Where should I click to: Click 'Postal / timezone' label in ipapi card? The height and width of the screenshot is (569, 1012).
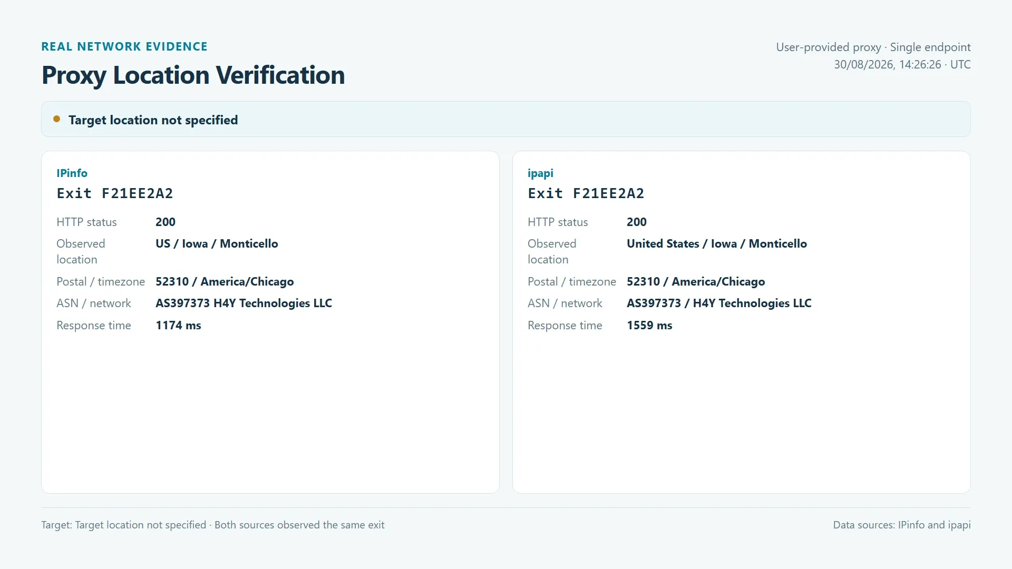click(x=572, y=282)
